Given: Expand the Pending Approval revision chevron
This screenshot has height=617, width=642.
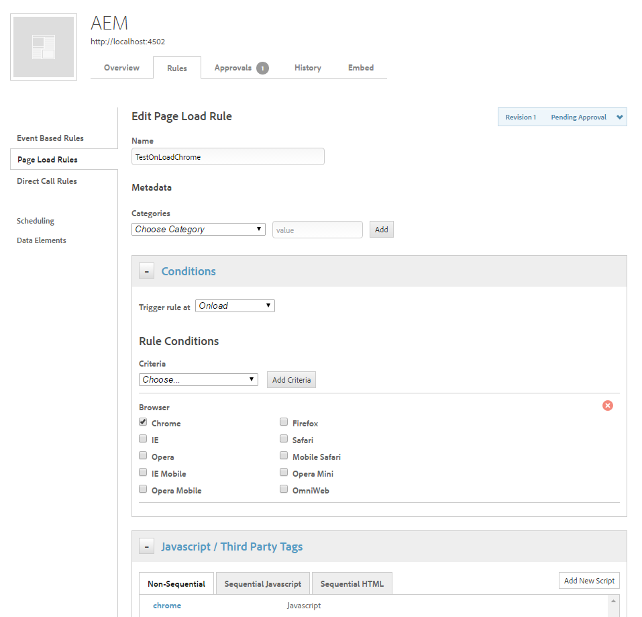Looking at the screenshot, I should pos(620,117).
